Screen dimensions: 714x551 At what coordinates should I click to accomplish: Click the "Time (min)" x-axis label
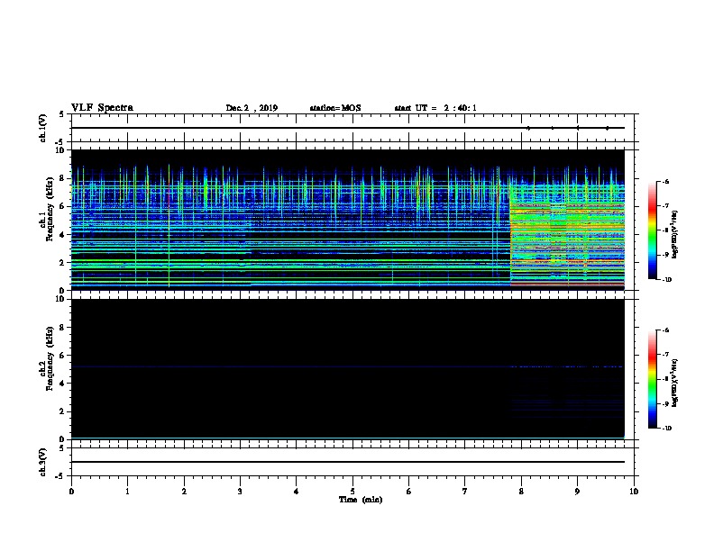point(361,500)
